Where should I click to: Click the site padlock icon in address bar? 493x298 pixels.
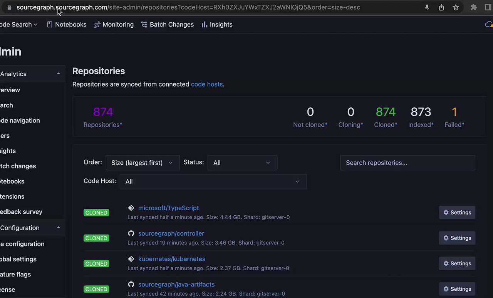click(x=10, y=7)
